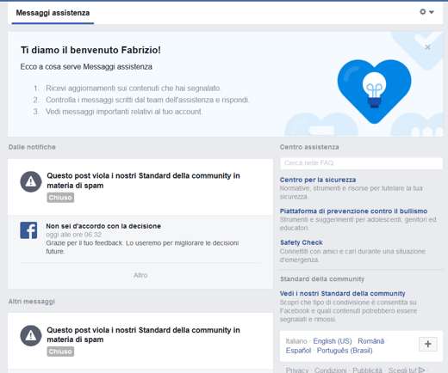Switch language to Español
Screen dimensions: 448x373
[x=298, y=351]
